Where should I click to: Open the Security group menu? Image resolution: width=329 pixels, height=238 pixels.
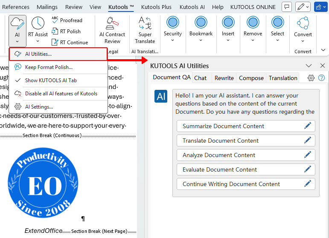(173, 29)
